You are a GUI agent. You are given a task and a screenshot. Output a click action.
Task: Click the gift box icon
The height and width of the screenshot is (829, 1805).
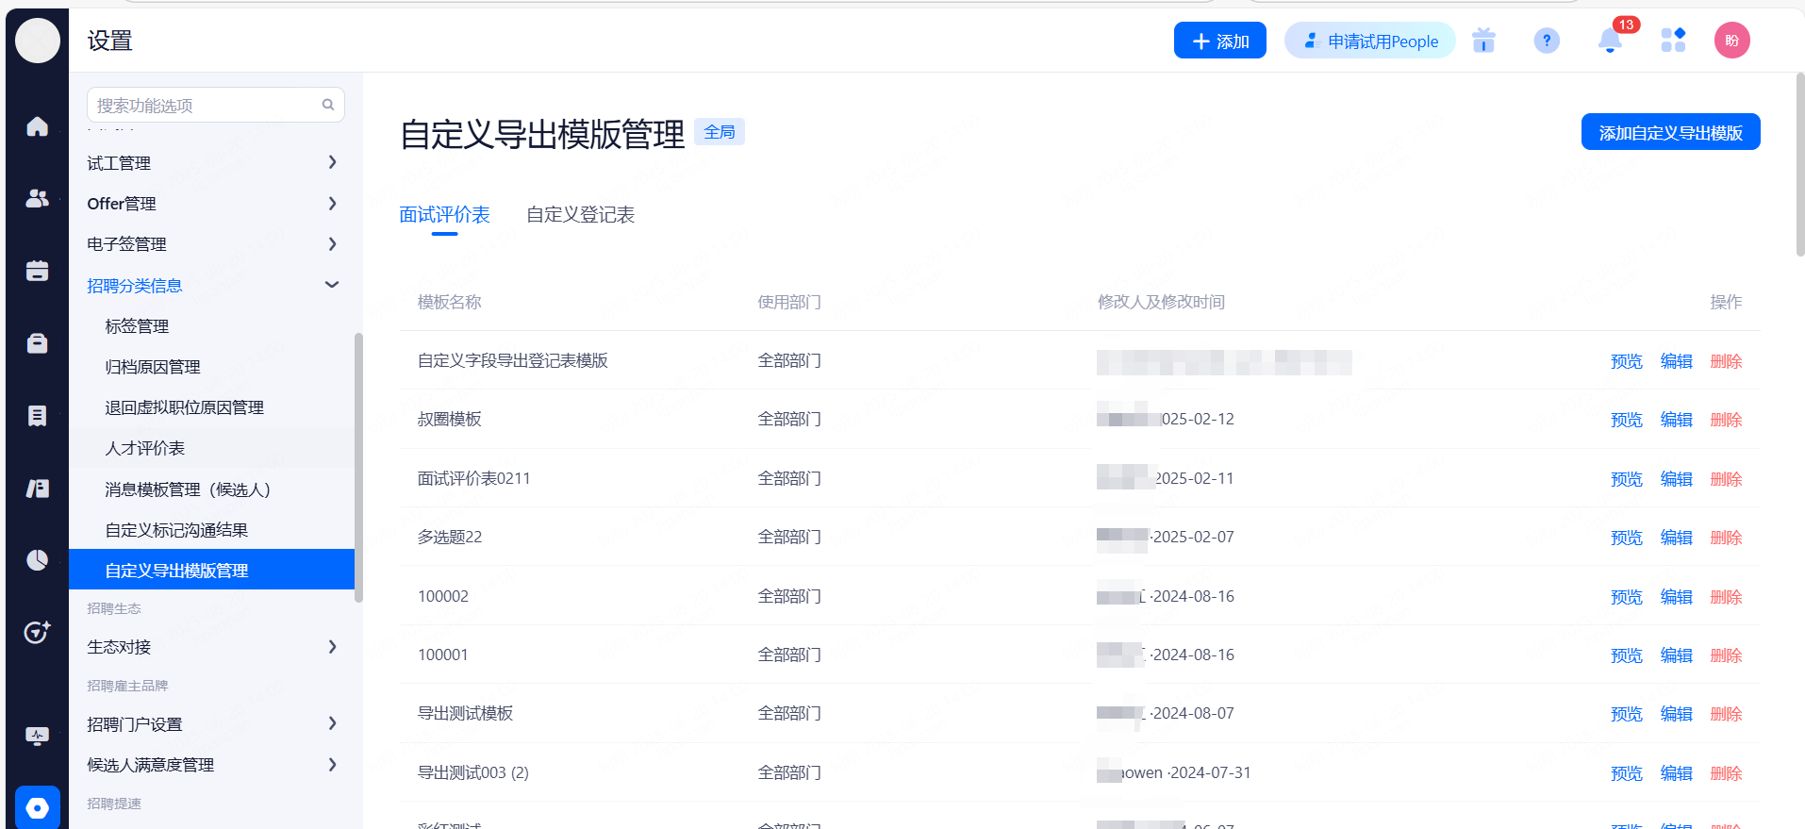1483,41
